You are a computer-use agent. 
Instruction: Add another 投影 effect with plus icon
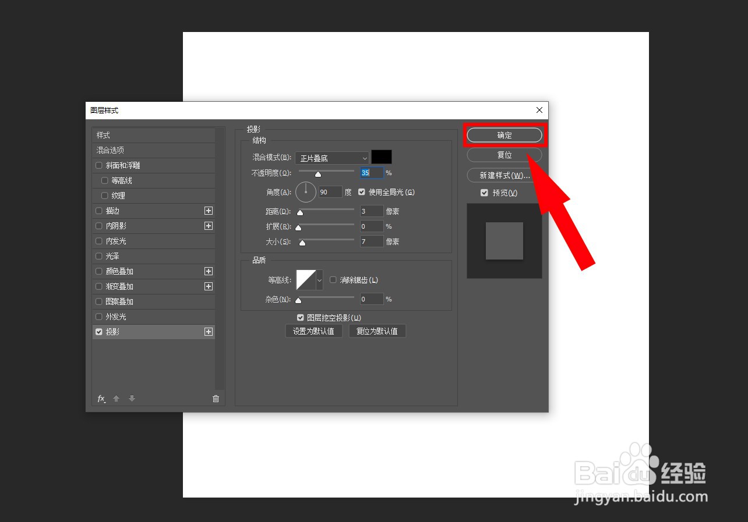coord(209,332)
